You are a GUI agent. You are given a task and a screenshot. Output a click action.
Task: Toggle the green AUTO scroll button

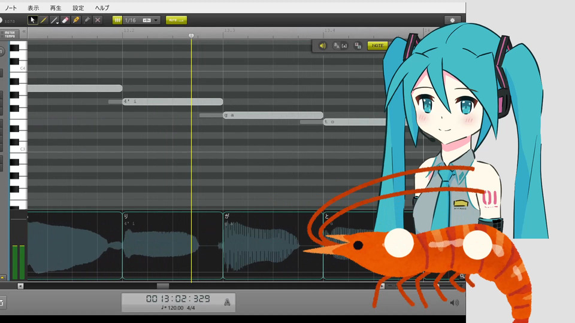[x=176, y=20]
